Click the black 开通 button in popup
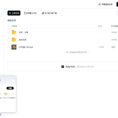Image resolution: width=118 pixels, height=118 pixels. (x=10, y=88)
